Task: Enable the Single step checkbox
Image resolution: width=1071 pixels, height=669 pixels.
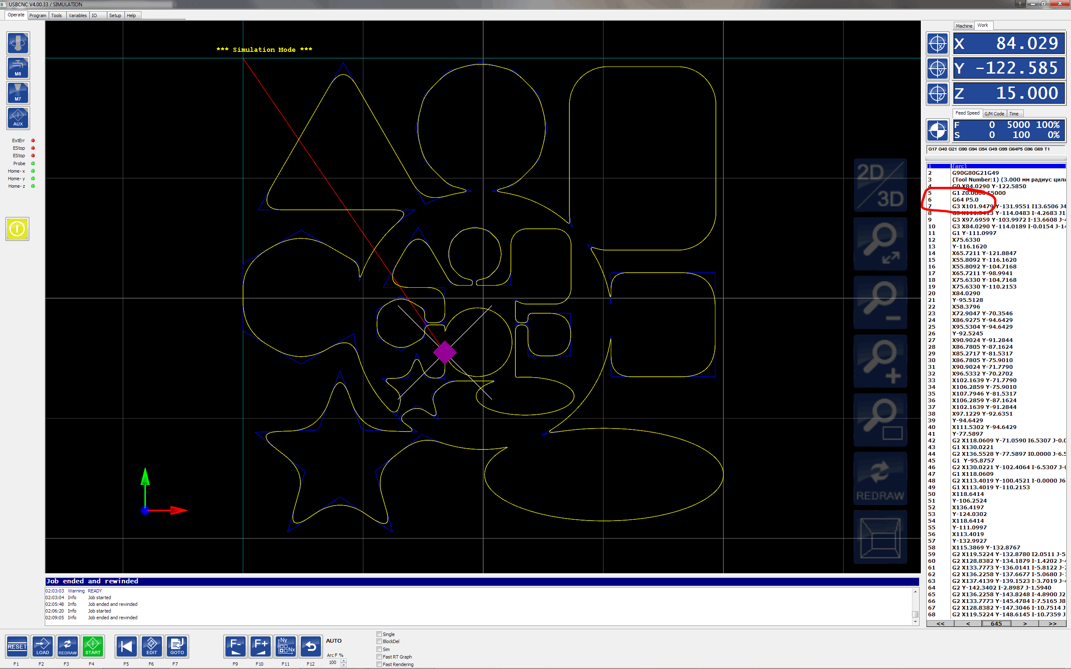Action: click(x=379, y=634)
